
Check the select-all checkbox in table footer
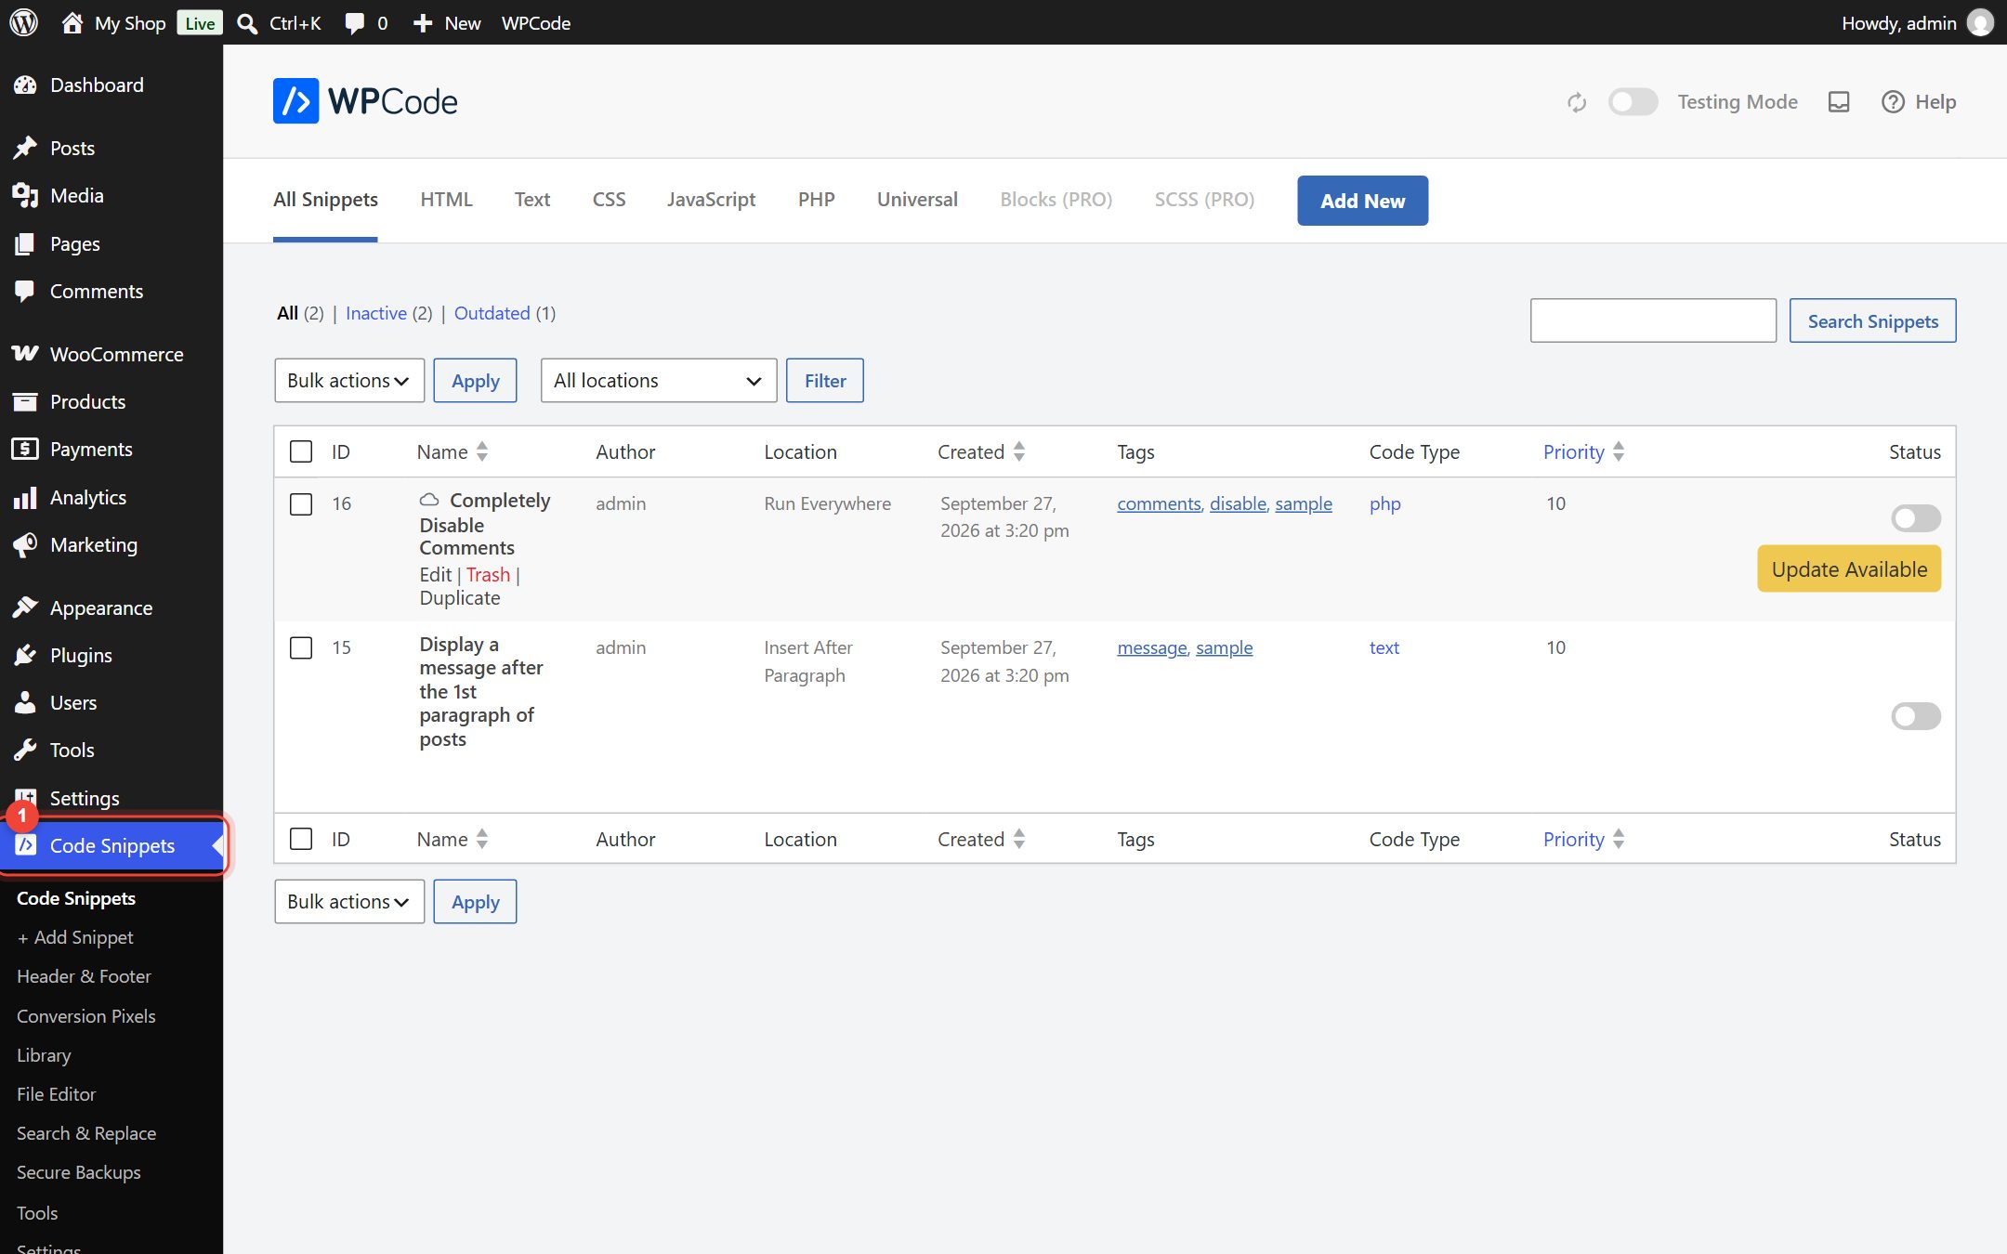[x=301, y=839]
